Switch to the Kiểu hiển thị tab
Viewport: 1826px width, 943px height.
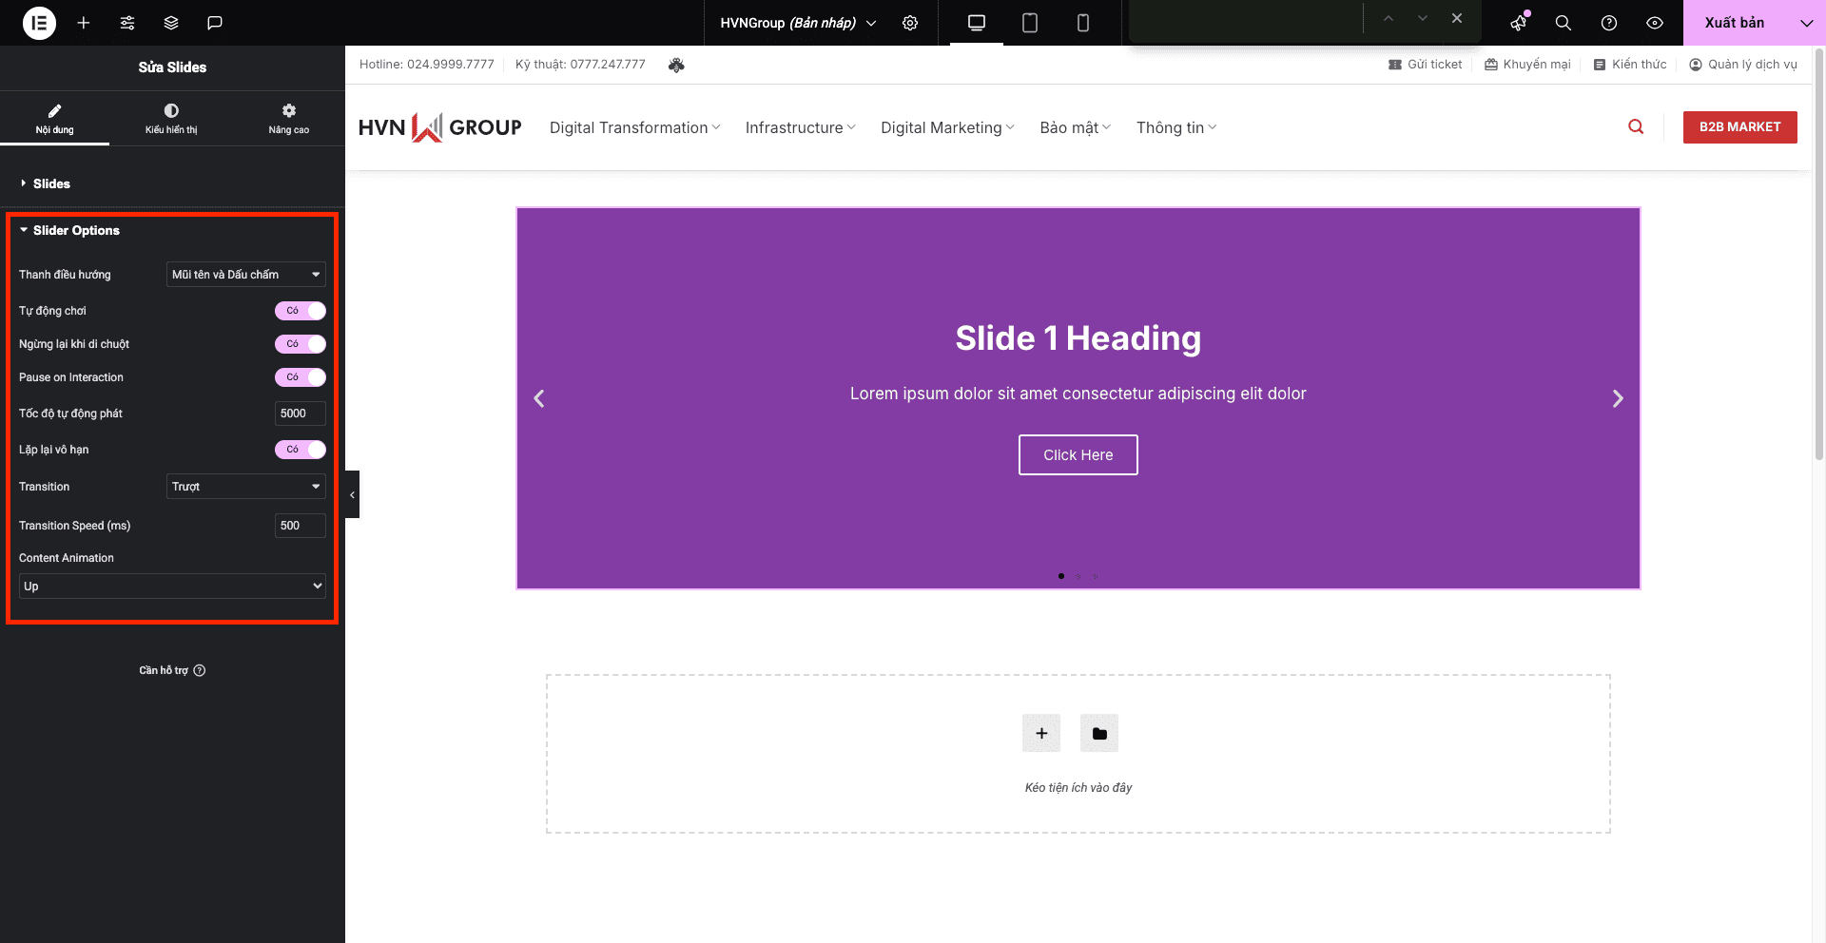(x=171, y=119)
